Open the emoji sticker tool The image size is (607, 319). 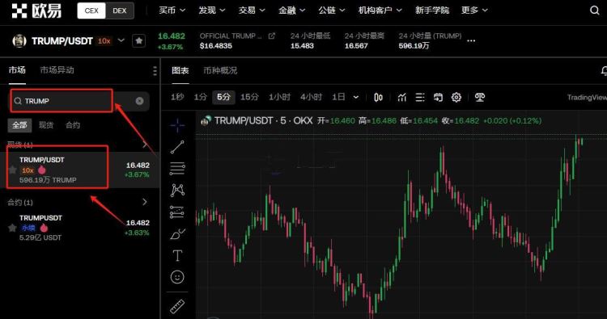pos(177,277)
